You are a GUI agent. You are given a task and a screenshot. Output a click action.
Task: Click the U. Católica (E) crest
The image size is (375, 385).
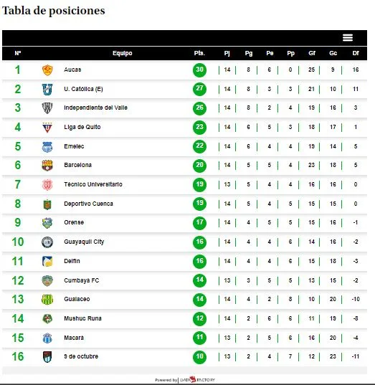pos(47,89)
